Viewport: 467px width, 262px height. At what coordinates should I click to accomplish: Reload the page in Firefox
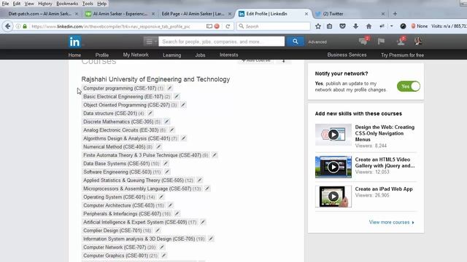coord(228,26)
